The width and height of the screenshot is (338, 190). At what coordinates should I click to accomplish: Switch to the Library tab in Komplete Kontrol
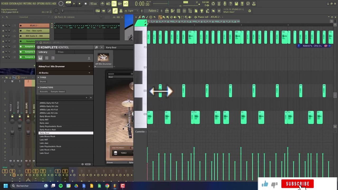click(x=43, y=52)
